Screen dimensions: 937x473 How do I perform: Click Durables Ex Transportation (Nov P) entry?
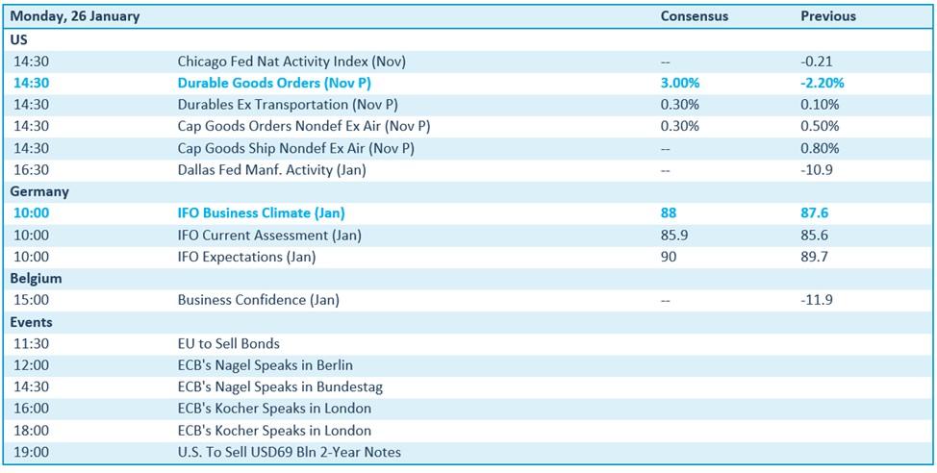[288, 105]
